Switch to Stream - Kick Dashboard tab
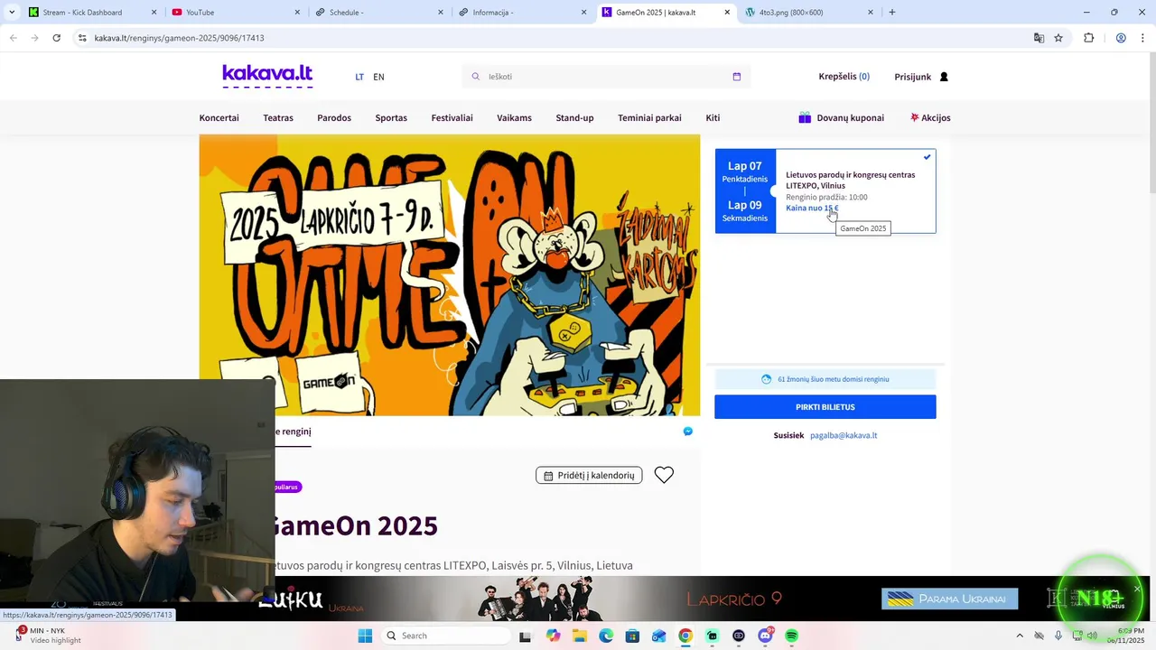The width and height of the screenshot is (1156, 650). (93, 13)
